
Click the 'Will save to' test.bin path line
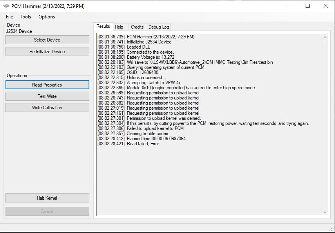[185, 62]
